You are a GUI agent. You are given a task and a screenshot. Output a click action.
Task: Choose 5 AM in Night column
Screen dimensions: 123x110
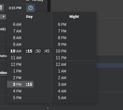point(62,98)
